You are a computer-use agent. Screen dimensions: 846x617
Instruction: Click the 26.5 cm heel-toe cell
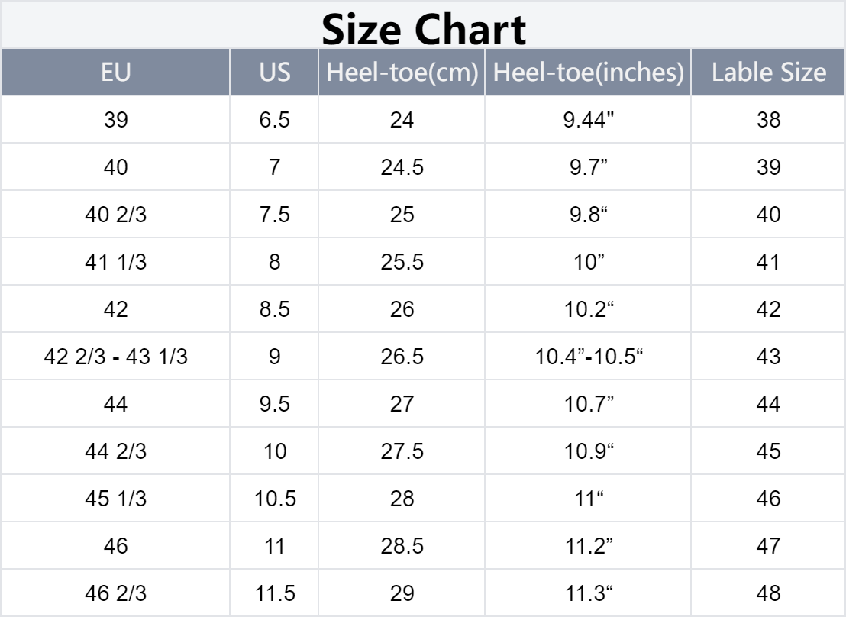[x=402, y=357]
